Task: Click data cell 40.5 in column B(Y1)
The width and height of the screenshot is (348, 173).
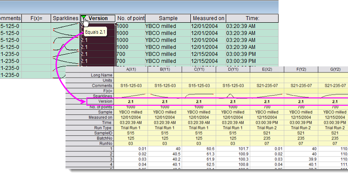Action: pos(165,154)
